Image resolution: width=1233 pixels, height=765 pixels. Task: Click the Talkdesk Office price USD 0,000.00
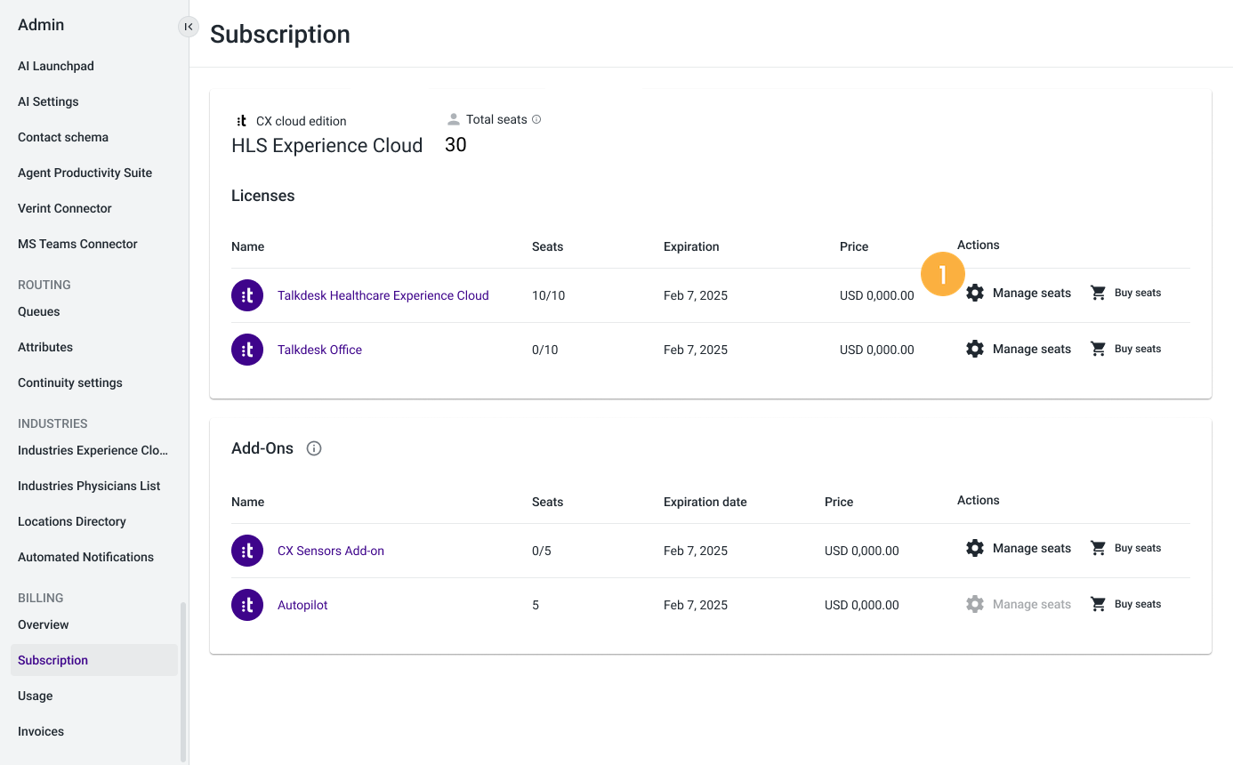877,350
